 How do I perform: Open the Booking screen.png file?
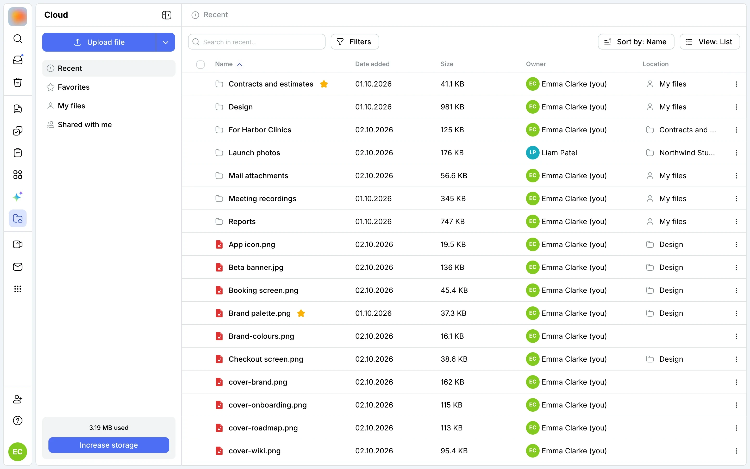tap(263, 290)
